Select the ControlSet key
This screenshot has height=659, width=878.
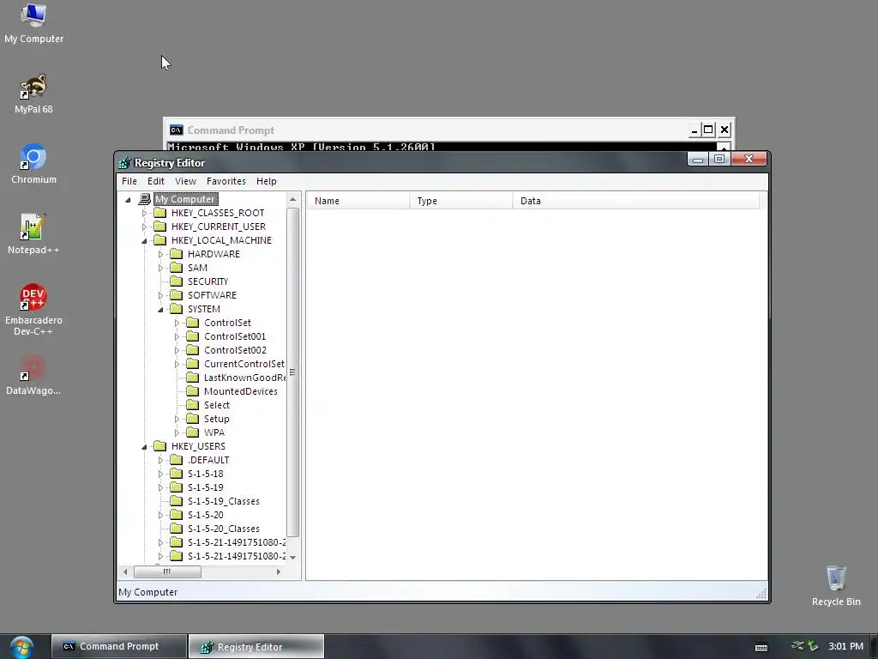227,323
